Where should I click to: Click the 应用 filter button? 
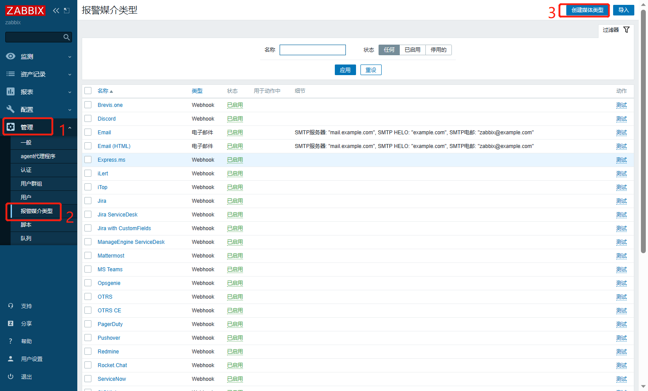(x=345, y=70)
